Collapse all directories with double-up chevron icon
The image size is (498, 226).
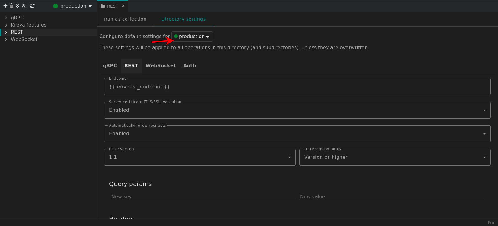(24, 6)
